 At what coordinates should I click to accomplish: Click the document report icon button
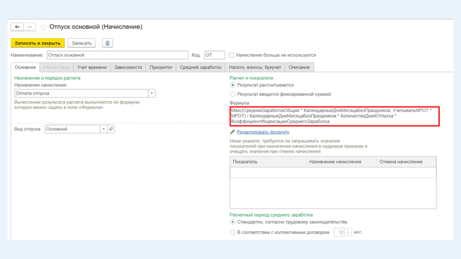pyautogui.click(x=107, y=43)
